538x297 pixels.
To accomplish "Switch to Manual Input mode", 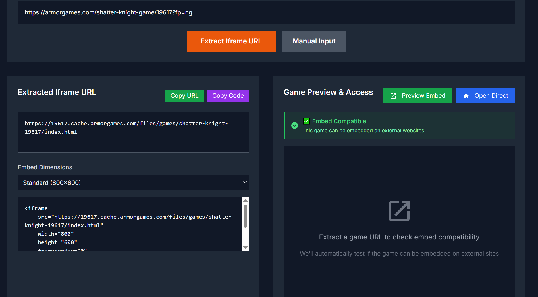I will pyautogui.click(x=314, y=41).
